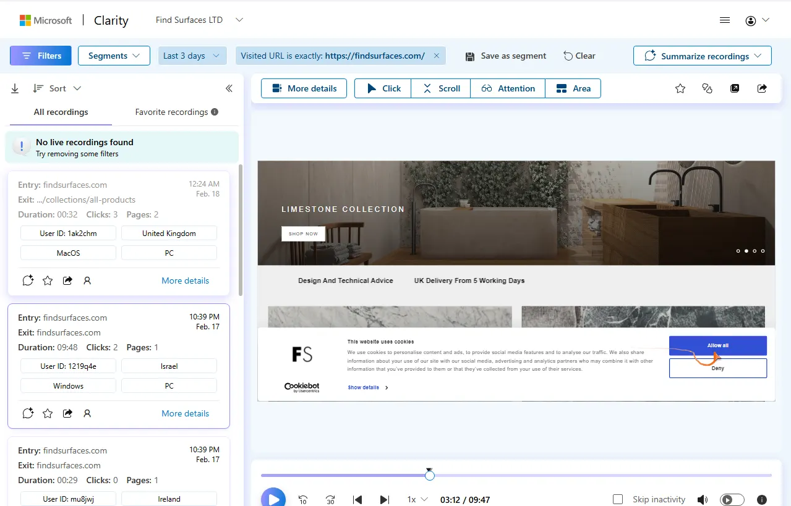Show playback info icon in player bar

[x=762, y=499]
